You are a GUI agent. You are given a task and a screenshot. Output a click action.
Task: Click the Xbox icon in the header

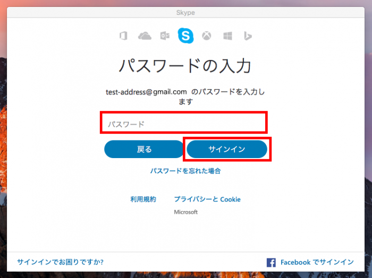point(206,36)
